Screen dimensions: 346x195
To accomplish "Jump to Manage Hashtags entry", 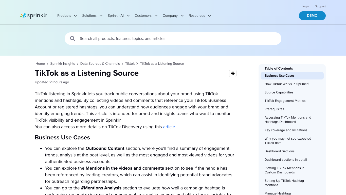I will click(278, 193).
